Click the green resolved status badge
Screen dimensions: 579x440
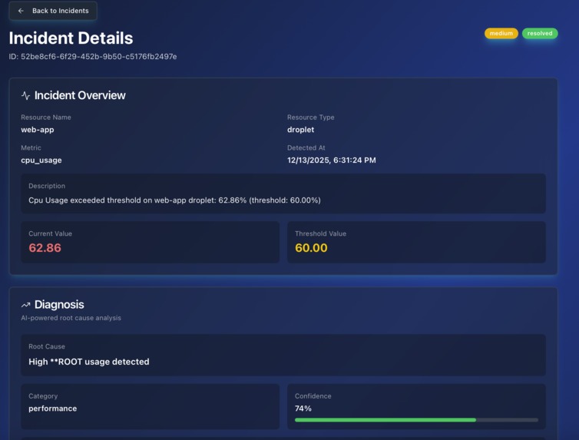pos(540,33)
